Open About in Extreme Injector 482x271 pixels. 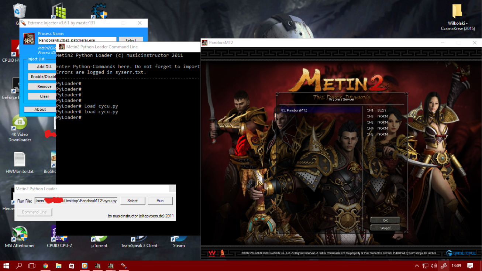40,109
